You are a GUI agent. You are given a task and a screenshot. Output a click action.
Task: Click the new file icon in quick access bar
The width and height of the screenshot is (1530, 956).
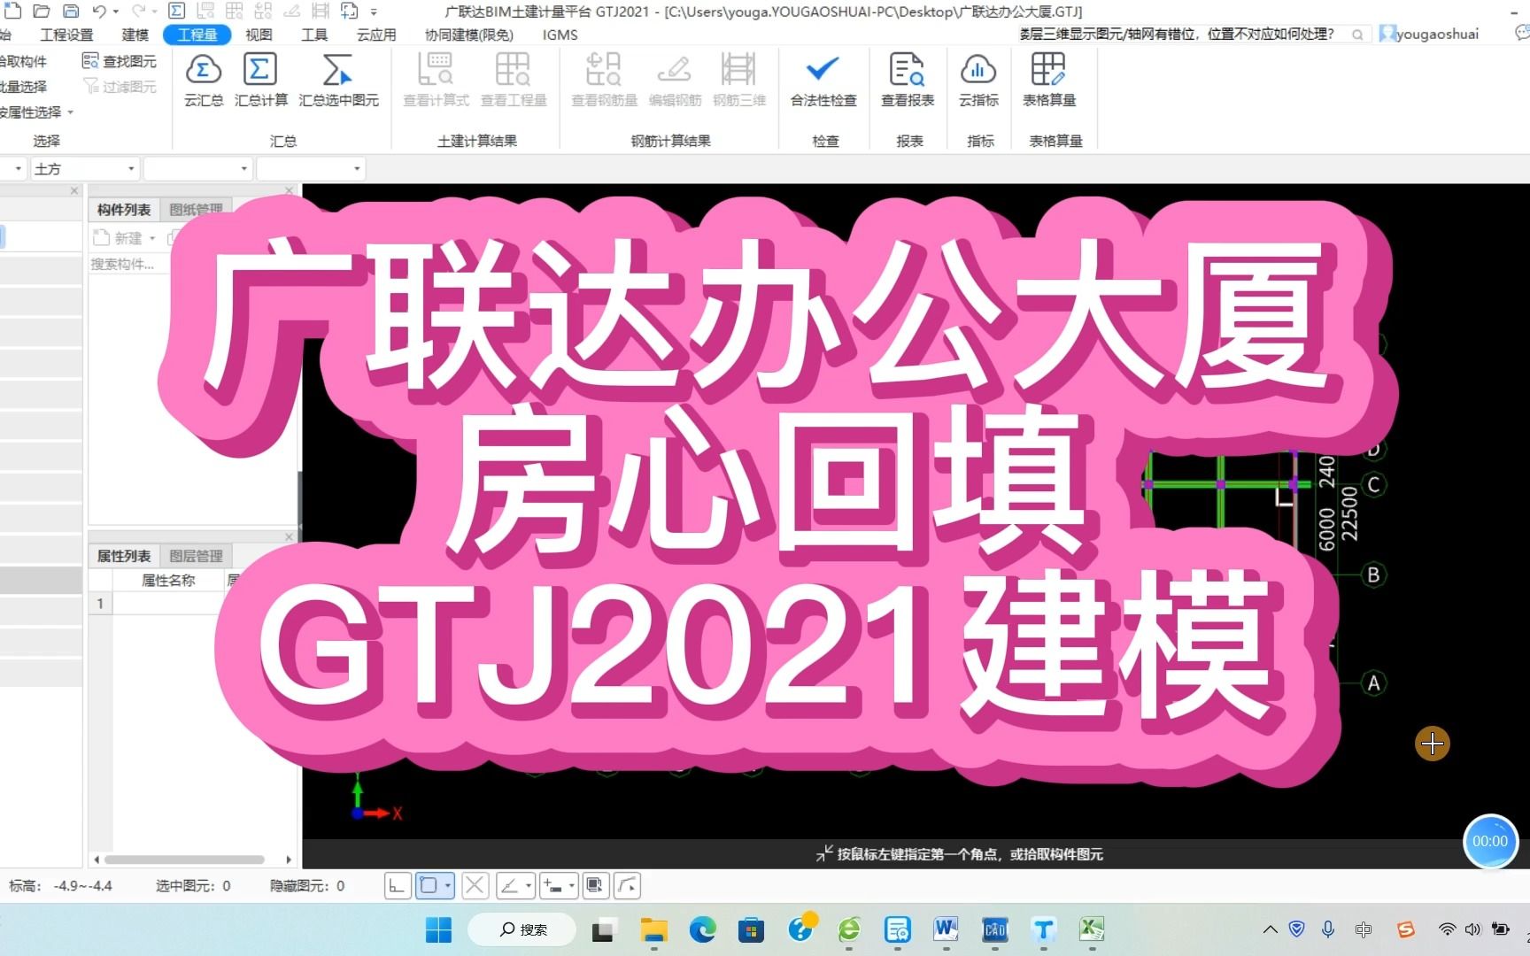click(12, 12)
